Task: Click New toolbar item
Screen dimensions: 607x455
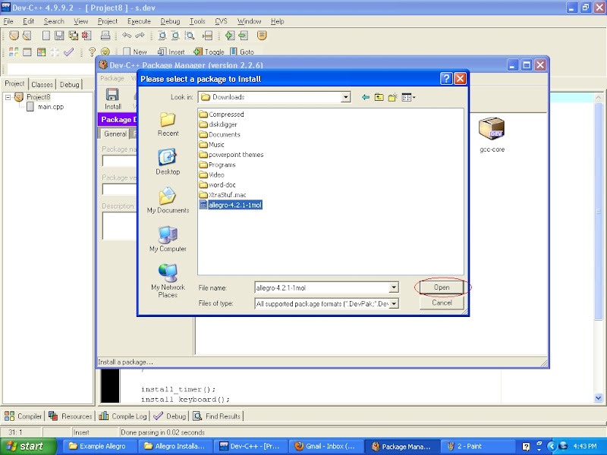Action: [135, 52]
